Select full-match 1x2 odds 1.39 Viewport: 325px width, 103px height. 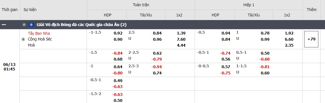click(x=181, y=33)
